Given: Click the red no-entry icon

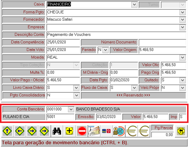Looking at the screenshot, I should coord(82,131).
